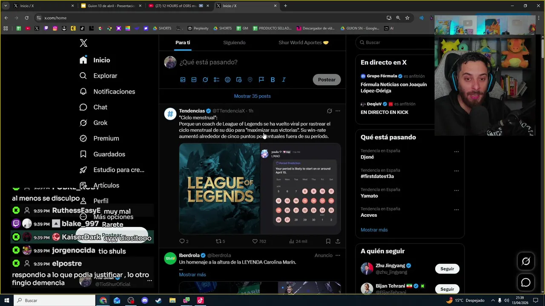The width and height of the screenshot is (545, 306).
Task: Click the X logo above the sidebar
Action: click(x=83, y=43)
